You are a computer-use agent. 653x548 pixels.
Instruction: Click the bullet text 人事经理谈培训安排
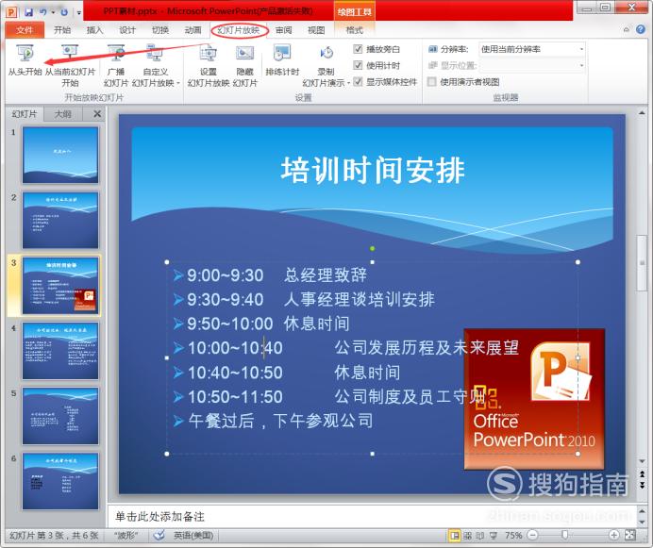[x=359, y=299]
